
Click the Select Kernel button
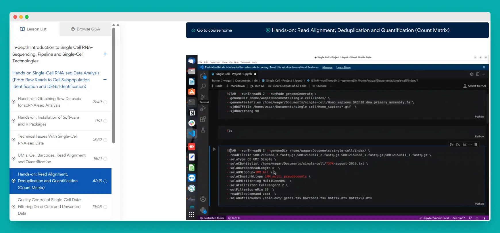(474, 86)
